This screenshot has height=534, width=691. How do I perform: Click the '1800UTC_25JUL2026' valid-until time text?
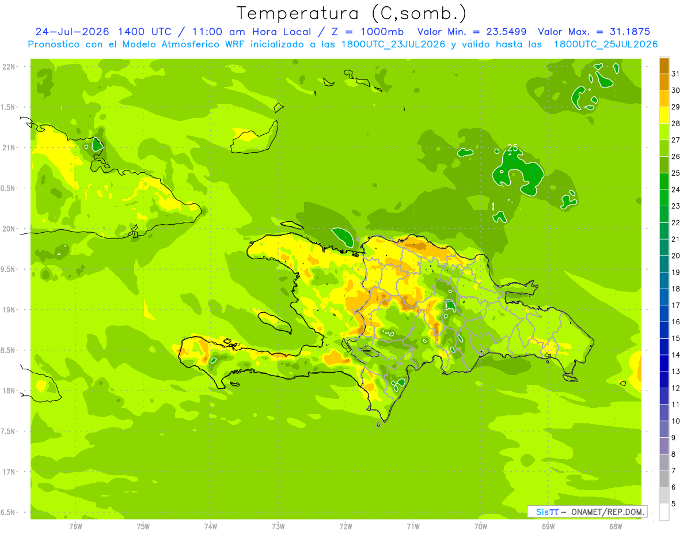pyautogui.click(x=606, y=44)
